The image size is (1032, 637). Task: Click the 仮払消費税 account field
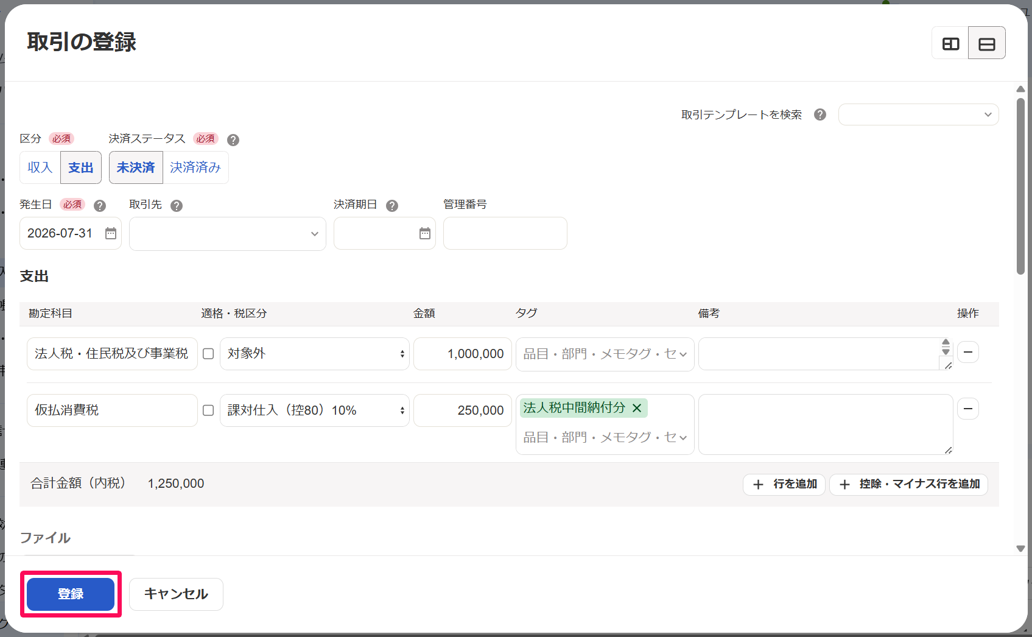click(112, 410)
